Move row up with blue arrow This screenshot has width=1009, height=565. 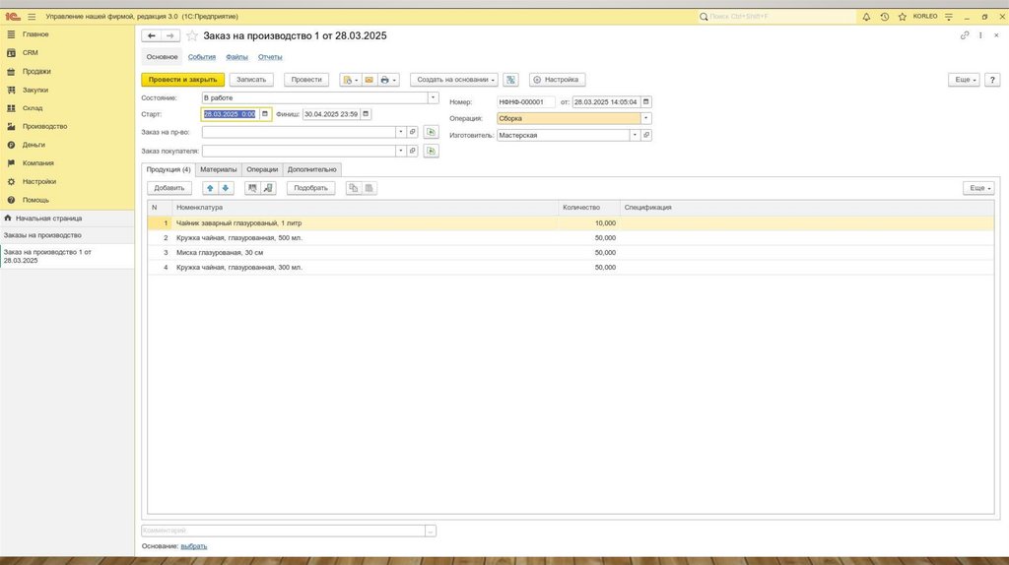click(x=210, y=188)
